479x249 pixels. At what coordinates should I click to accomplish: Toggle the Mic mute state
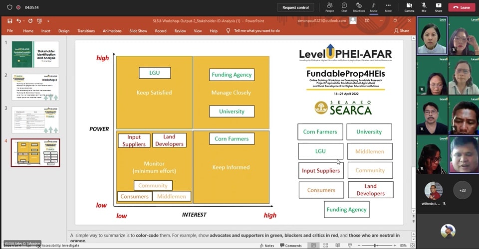point(424,7)
